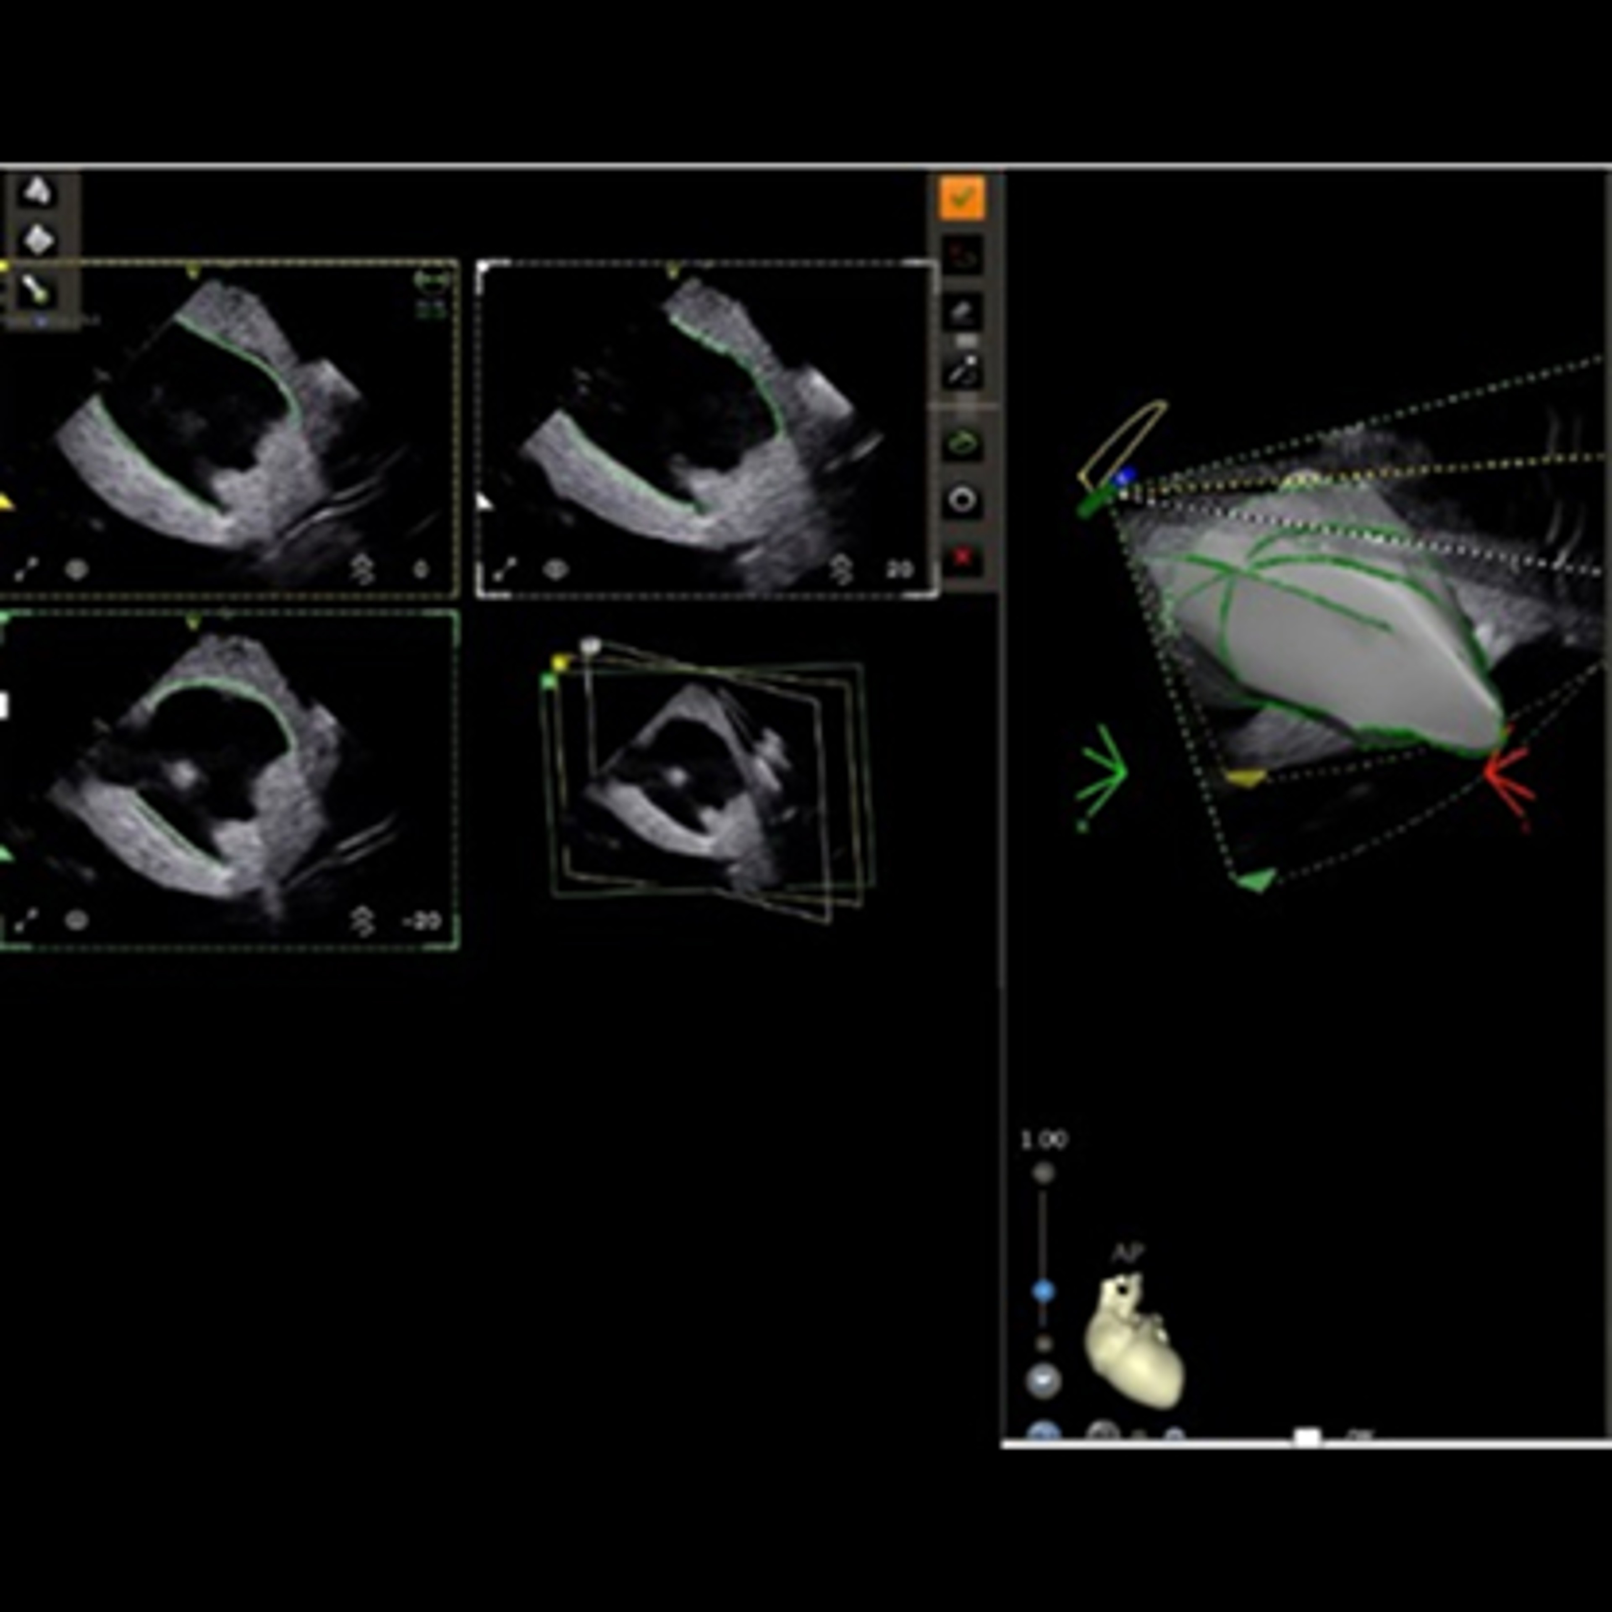1612x1612 pixels.
Task: Toggle eye visibility icon in the 0° view
Action: [77, 570]
